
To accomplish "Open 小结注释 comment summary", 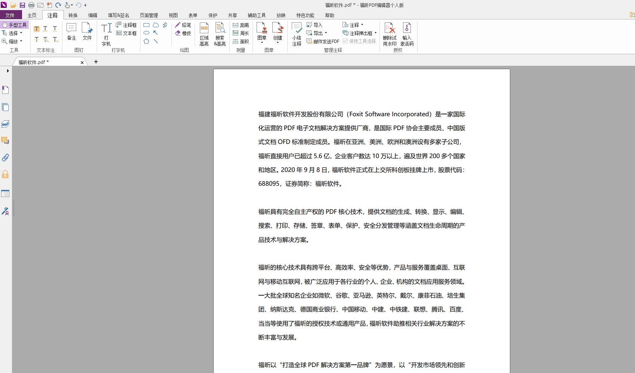I will pyautogui.click(x=297, y=34).
